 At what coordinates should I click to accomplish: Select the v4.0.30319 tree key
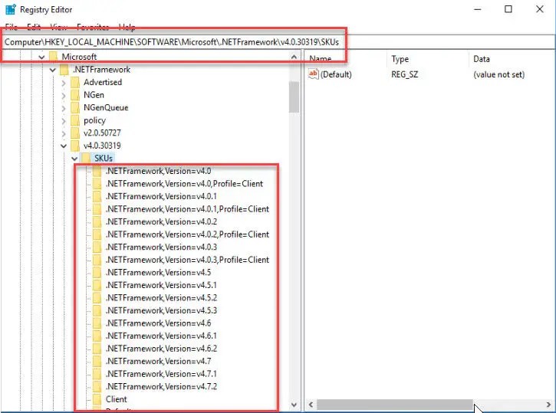point(102,146)
